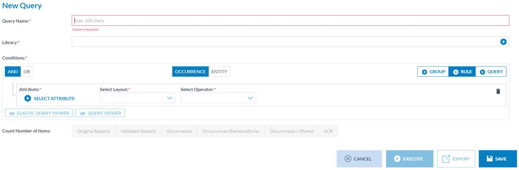Click the Select Attribute plus icon
Screen dimensions: 519x170
(28, 98)
